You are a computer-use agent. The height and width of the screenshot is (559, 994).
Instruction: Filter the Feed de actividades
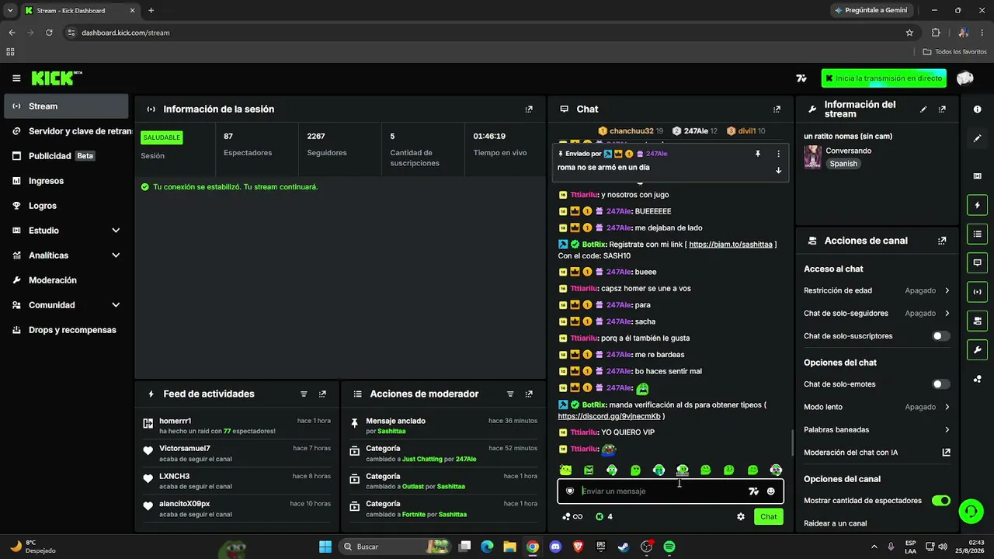coord(304,394)
